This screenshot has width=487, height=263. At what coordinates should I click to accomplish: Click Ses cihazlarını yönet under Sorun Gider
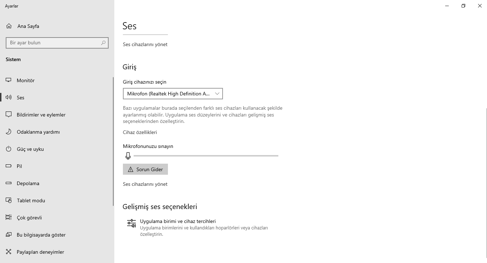pyautogui.click(x=145, y=184)
